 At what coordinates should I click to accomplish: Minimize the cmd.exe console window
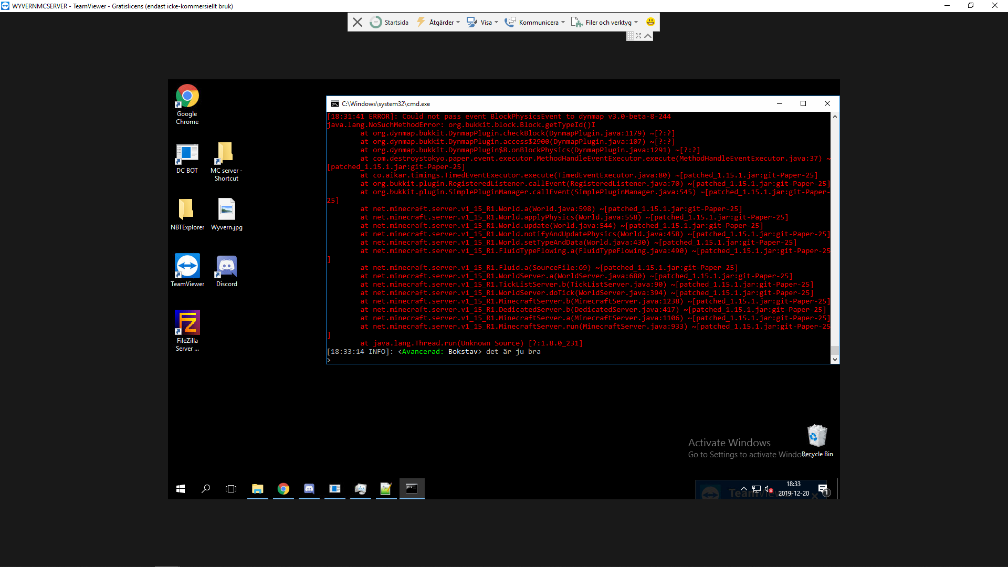780,103
